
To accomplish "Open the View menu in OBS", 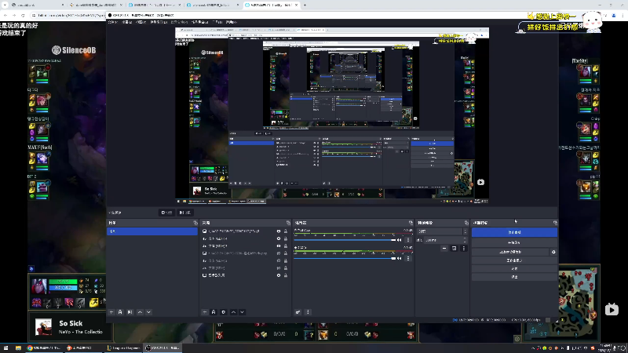I will click(x=141, y=22).
